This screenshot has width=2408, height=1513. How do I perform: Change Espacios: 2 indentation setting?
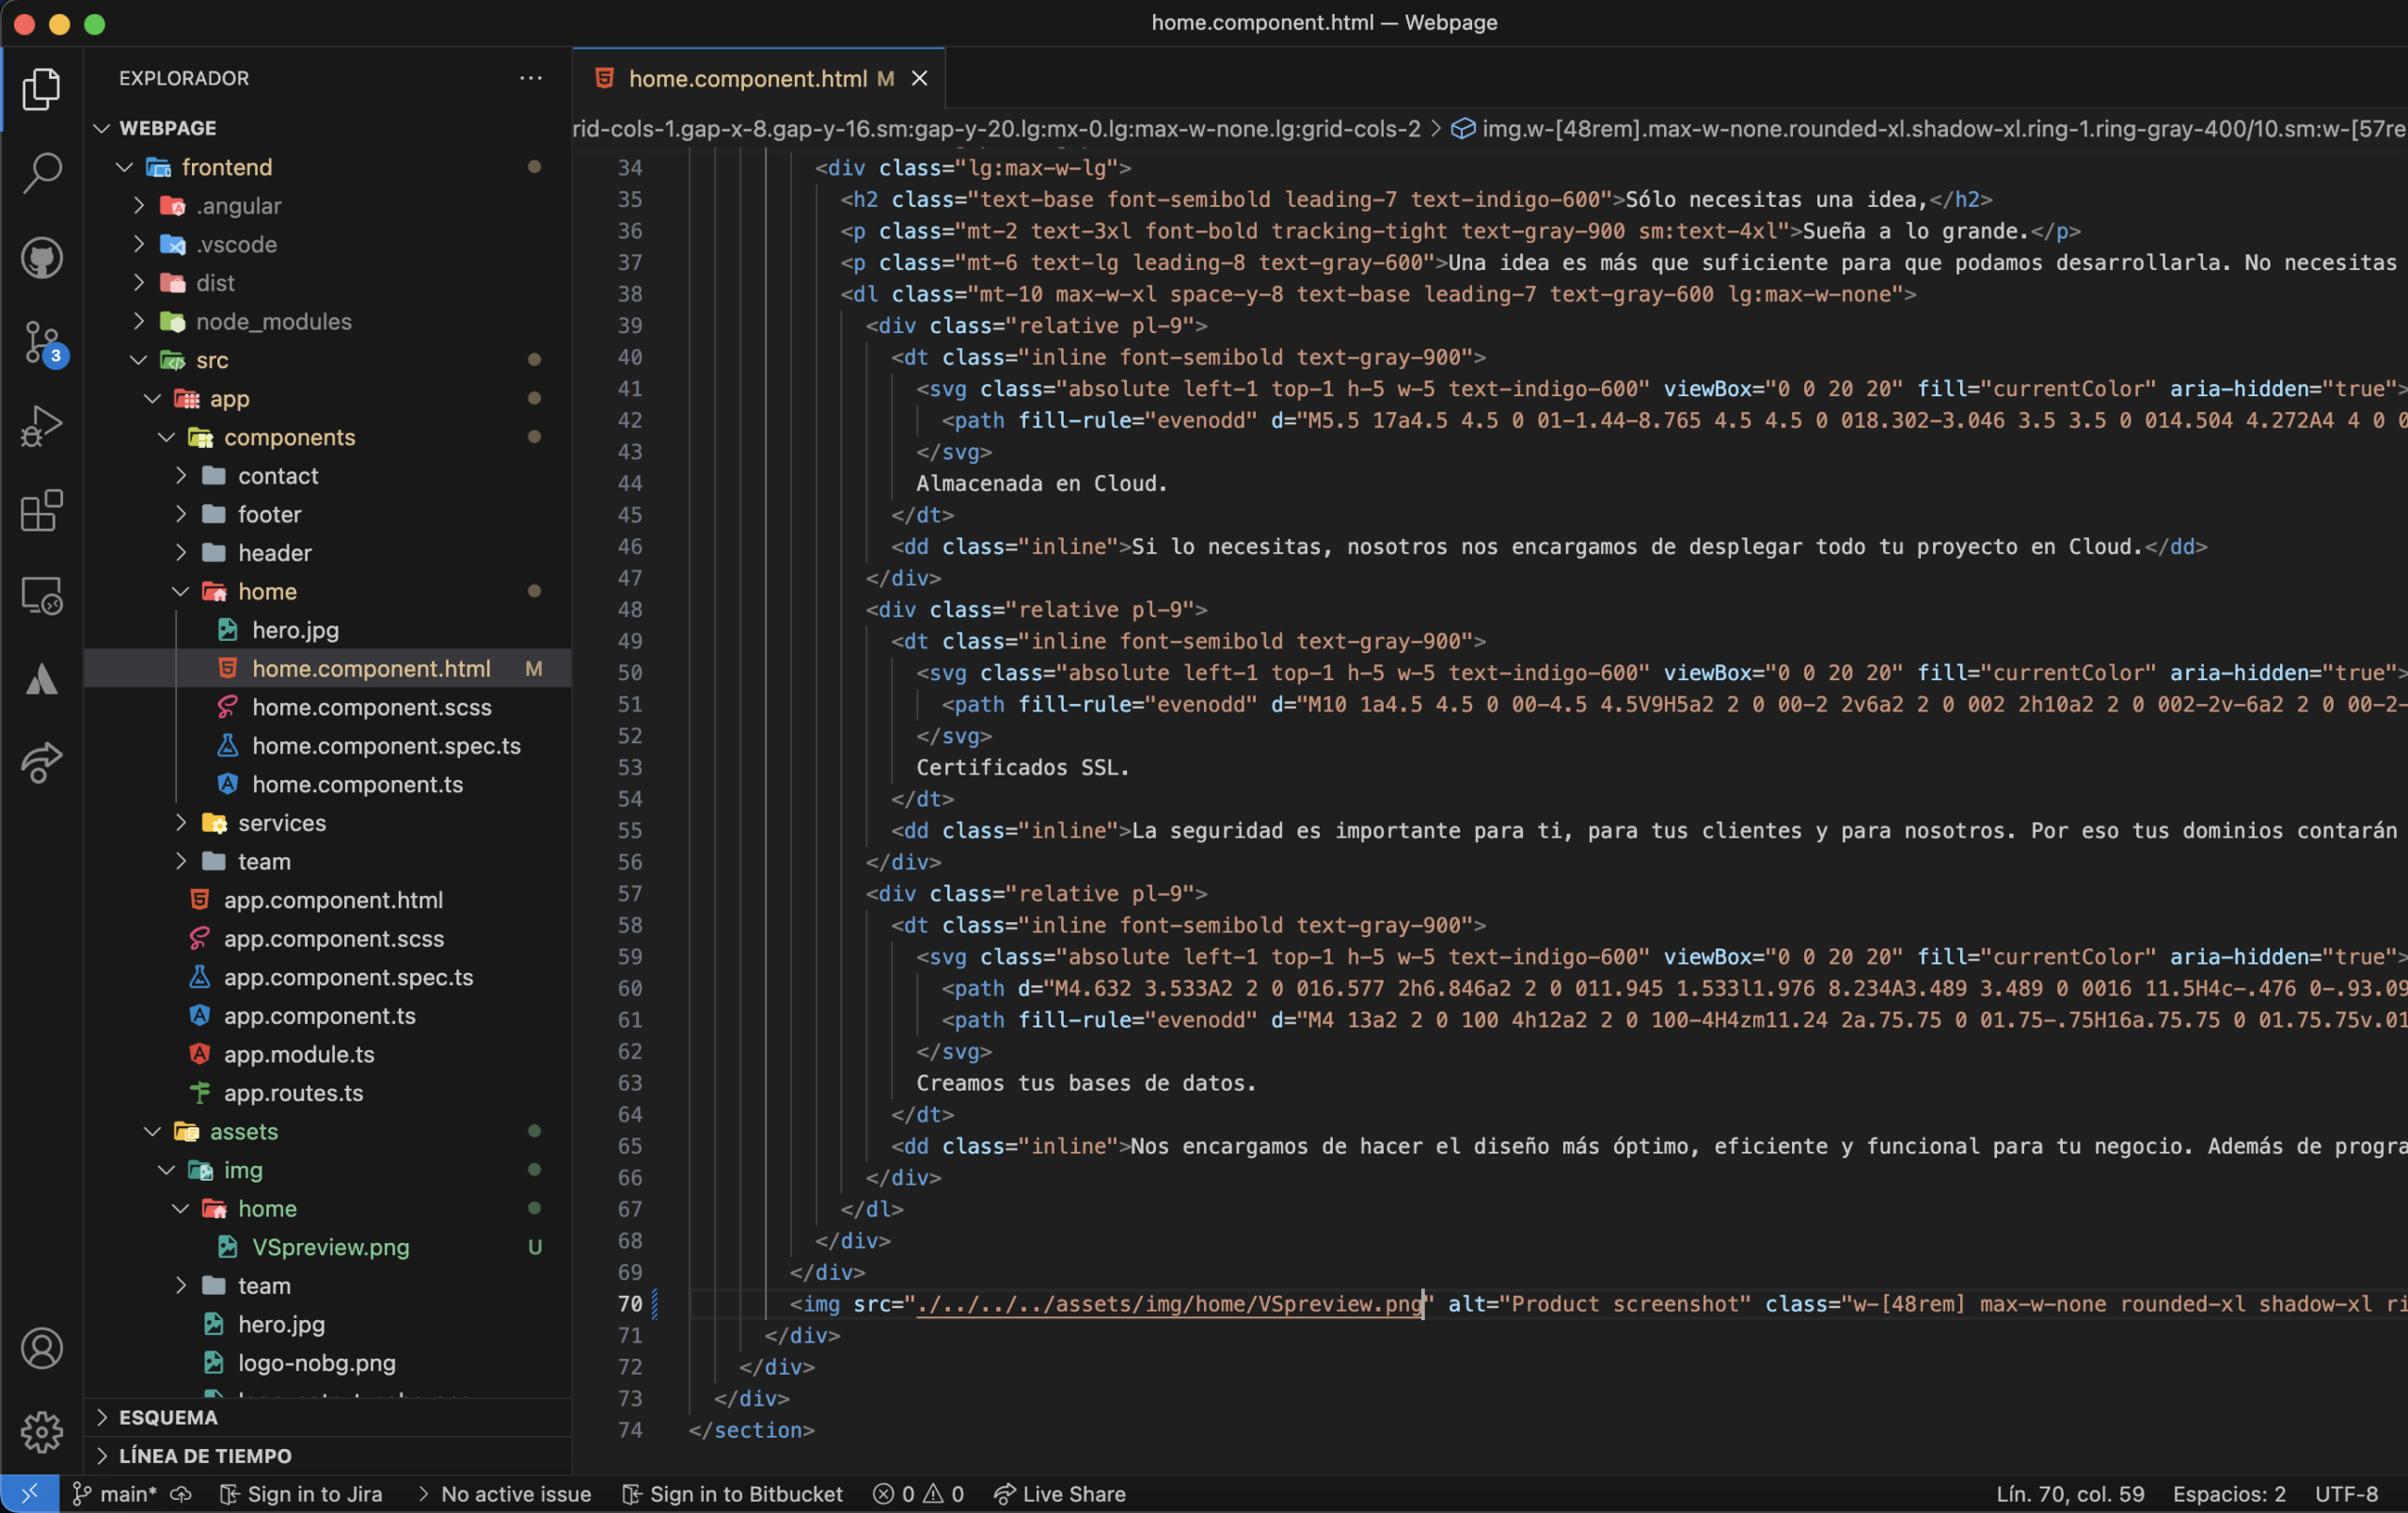pos(2229,1493)
